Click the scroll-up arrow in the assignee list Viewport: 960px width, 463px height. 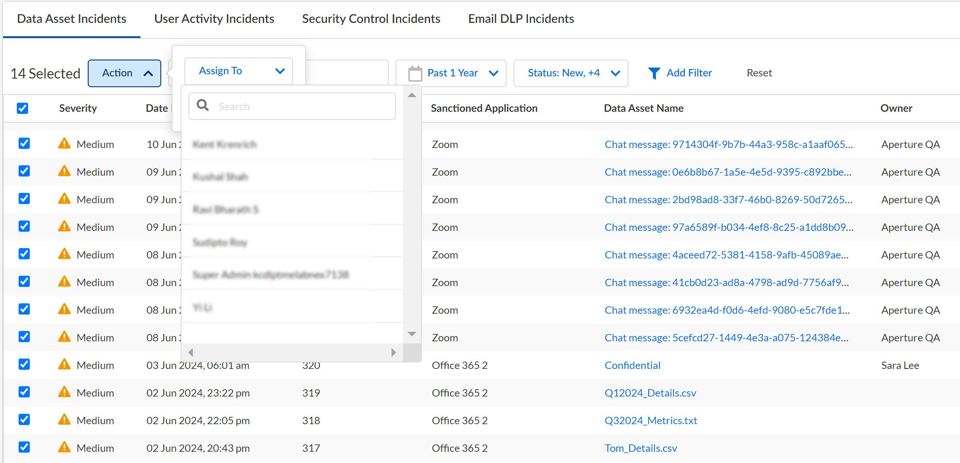click(x=412, y=95)
